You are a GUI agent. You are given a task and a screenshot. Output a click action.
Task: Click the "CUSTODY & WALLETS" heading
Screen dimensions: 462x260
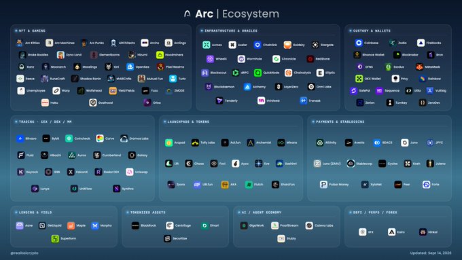(x=372, y=31)
